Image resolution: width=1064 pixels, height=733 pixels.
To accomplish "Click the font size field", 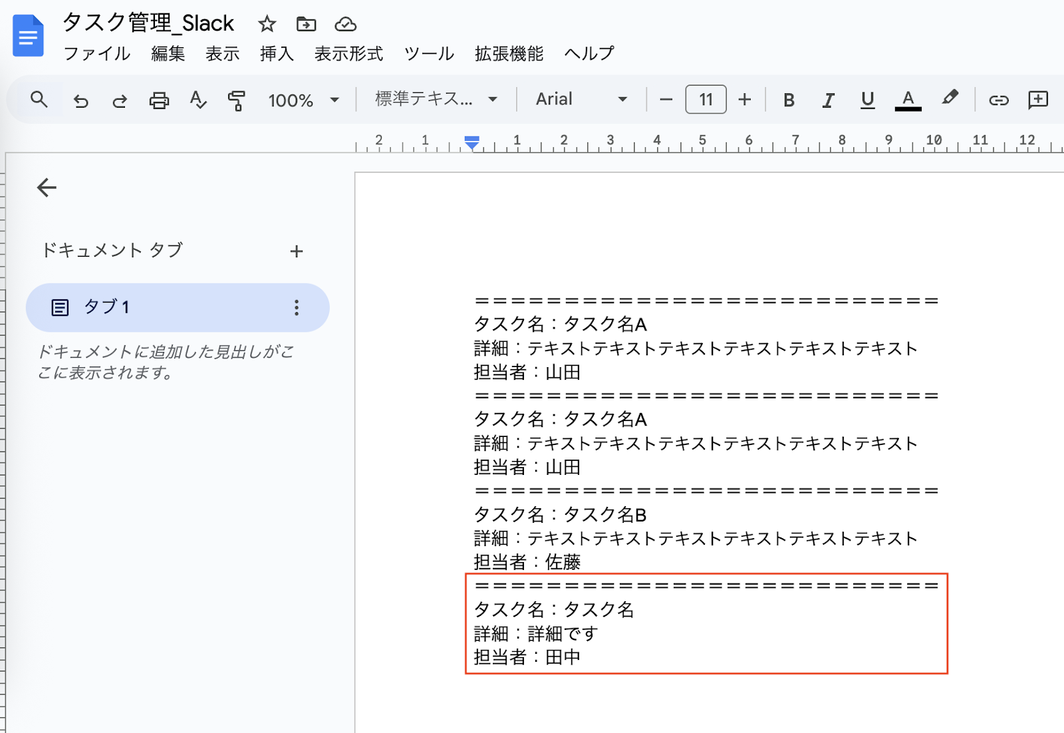I will pos(706,100).
